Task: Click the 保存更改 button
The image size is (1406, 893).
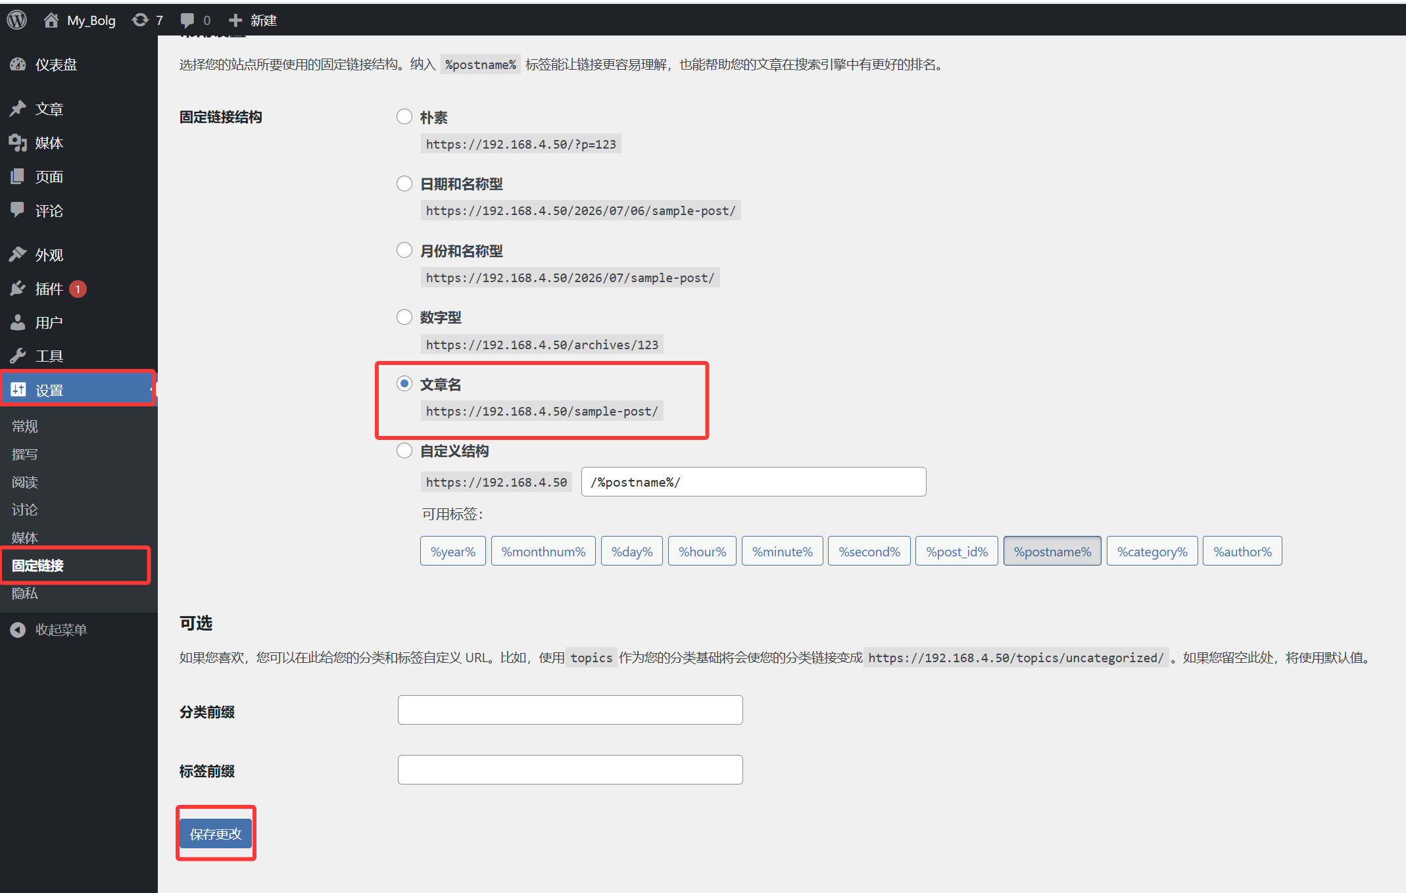Action: pyautogui.click(x=216, y=834)
